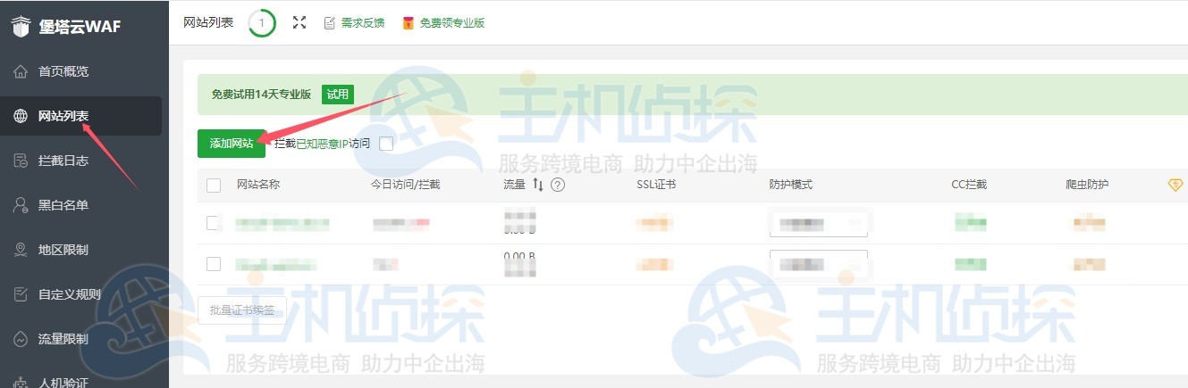The height and width of the screenshot is (388, 1188).
Task: Click the 网站列表 page title
Action: (x=207, y=22)
